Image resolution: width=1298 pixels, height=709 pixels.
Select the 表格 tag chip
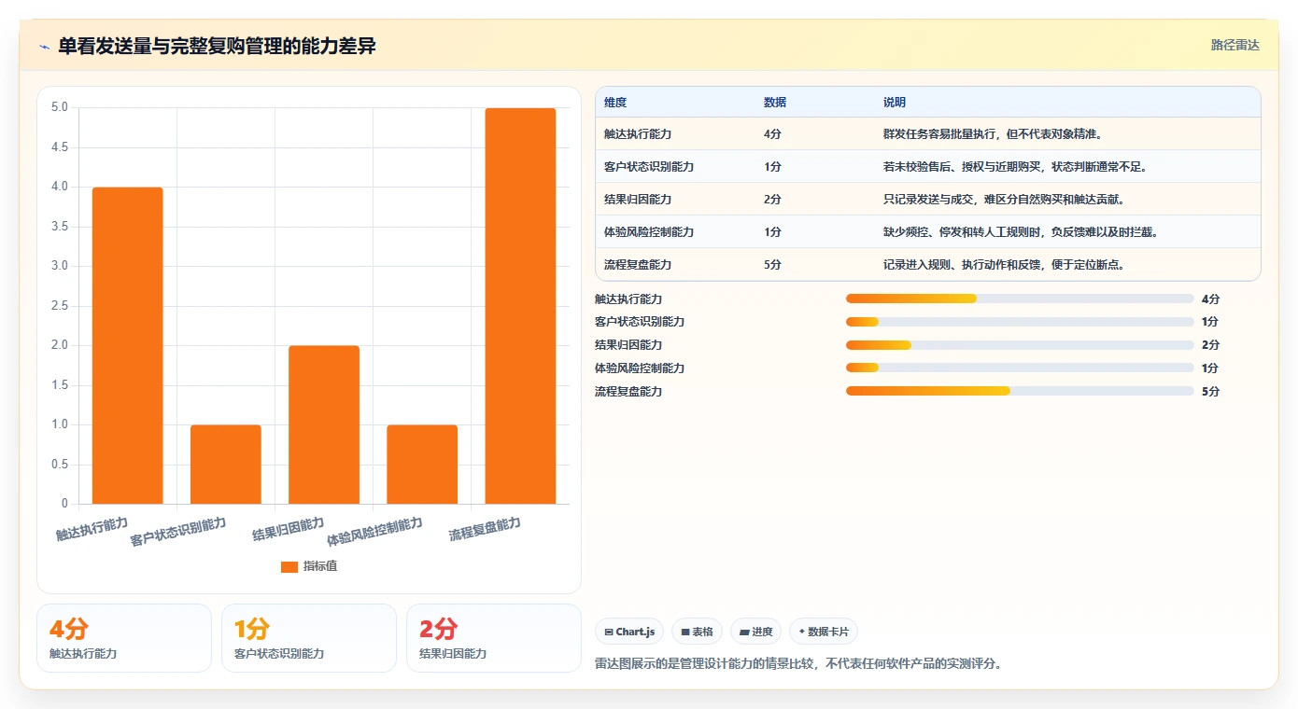click(x=697, y=632)
